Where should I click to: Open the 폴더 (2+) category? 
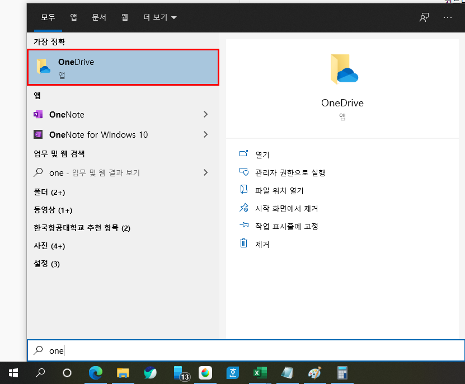click(49, 192)
